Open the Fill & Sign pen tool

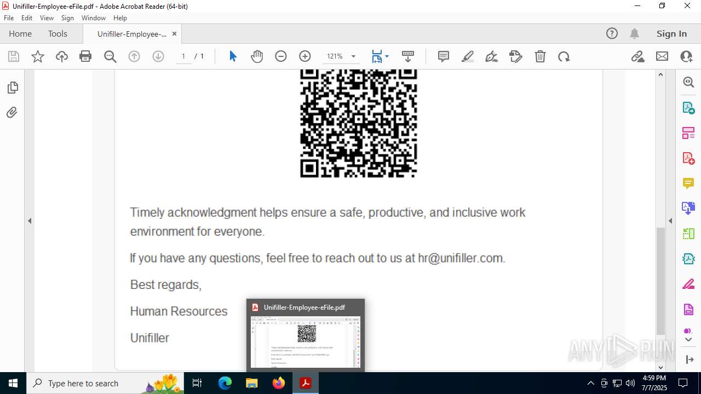click(492, 56)
